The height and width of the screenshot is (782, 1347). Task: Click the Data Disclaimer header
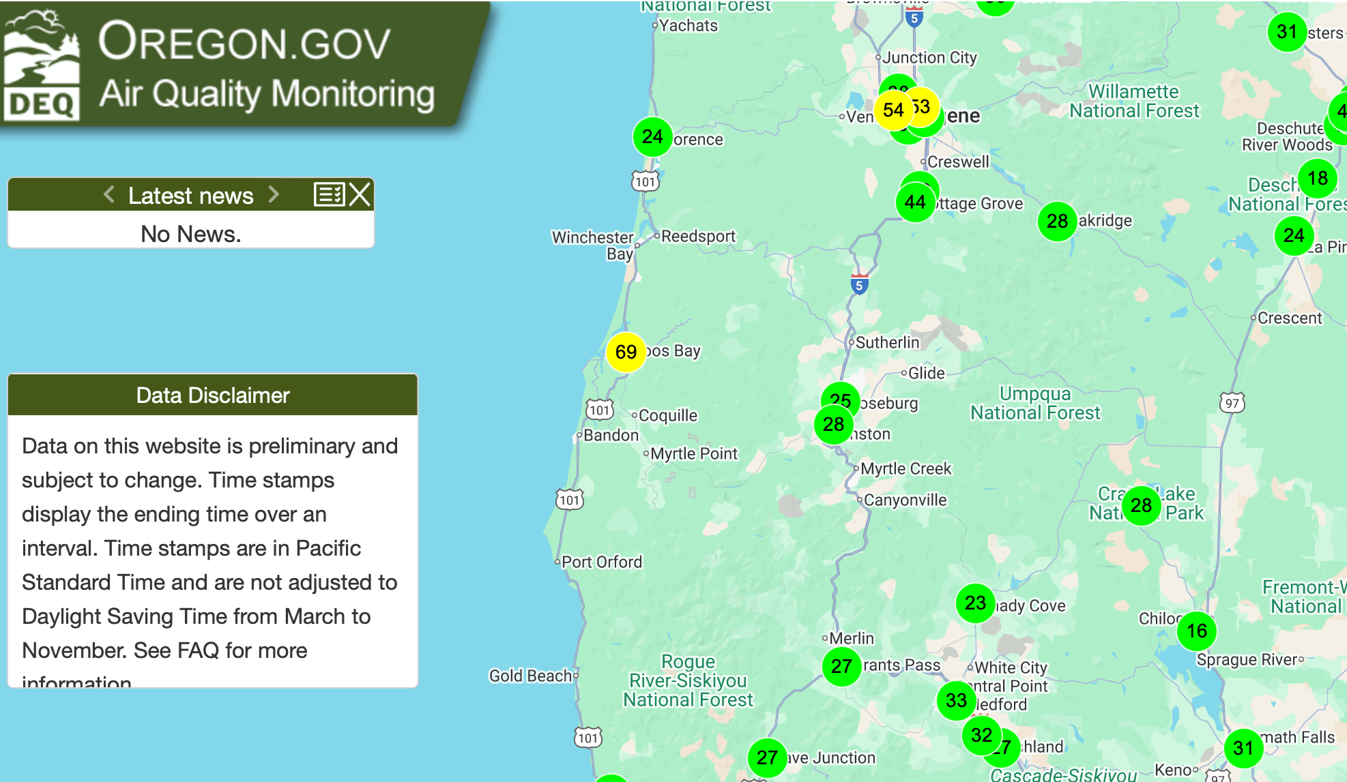[213, 395]
